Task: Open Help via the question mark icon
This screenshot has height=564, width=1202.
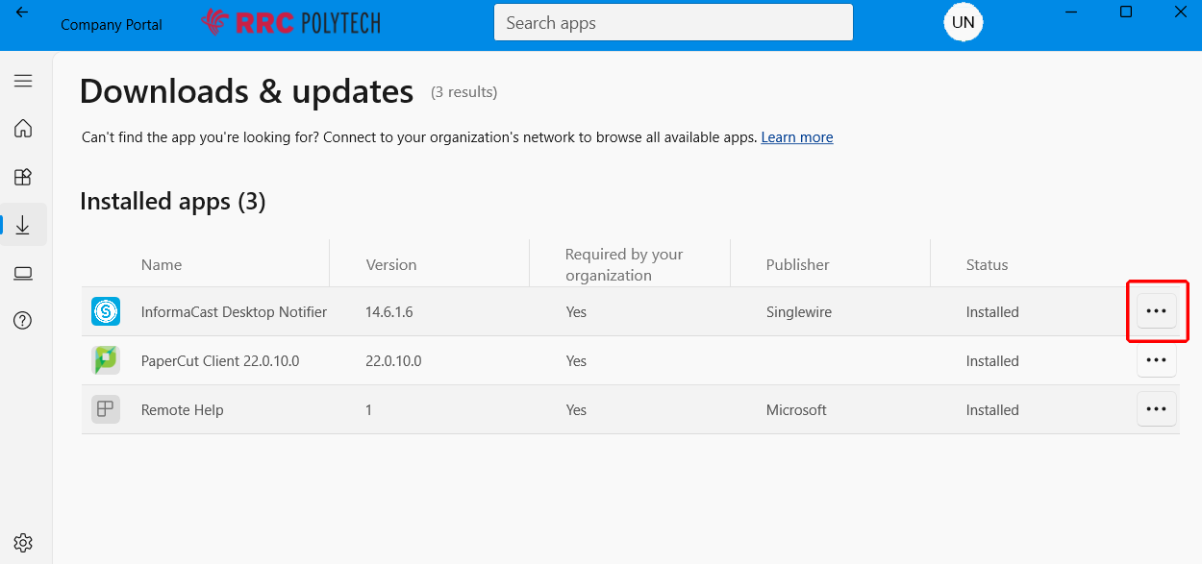Action: (x=23, y=320)
